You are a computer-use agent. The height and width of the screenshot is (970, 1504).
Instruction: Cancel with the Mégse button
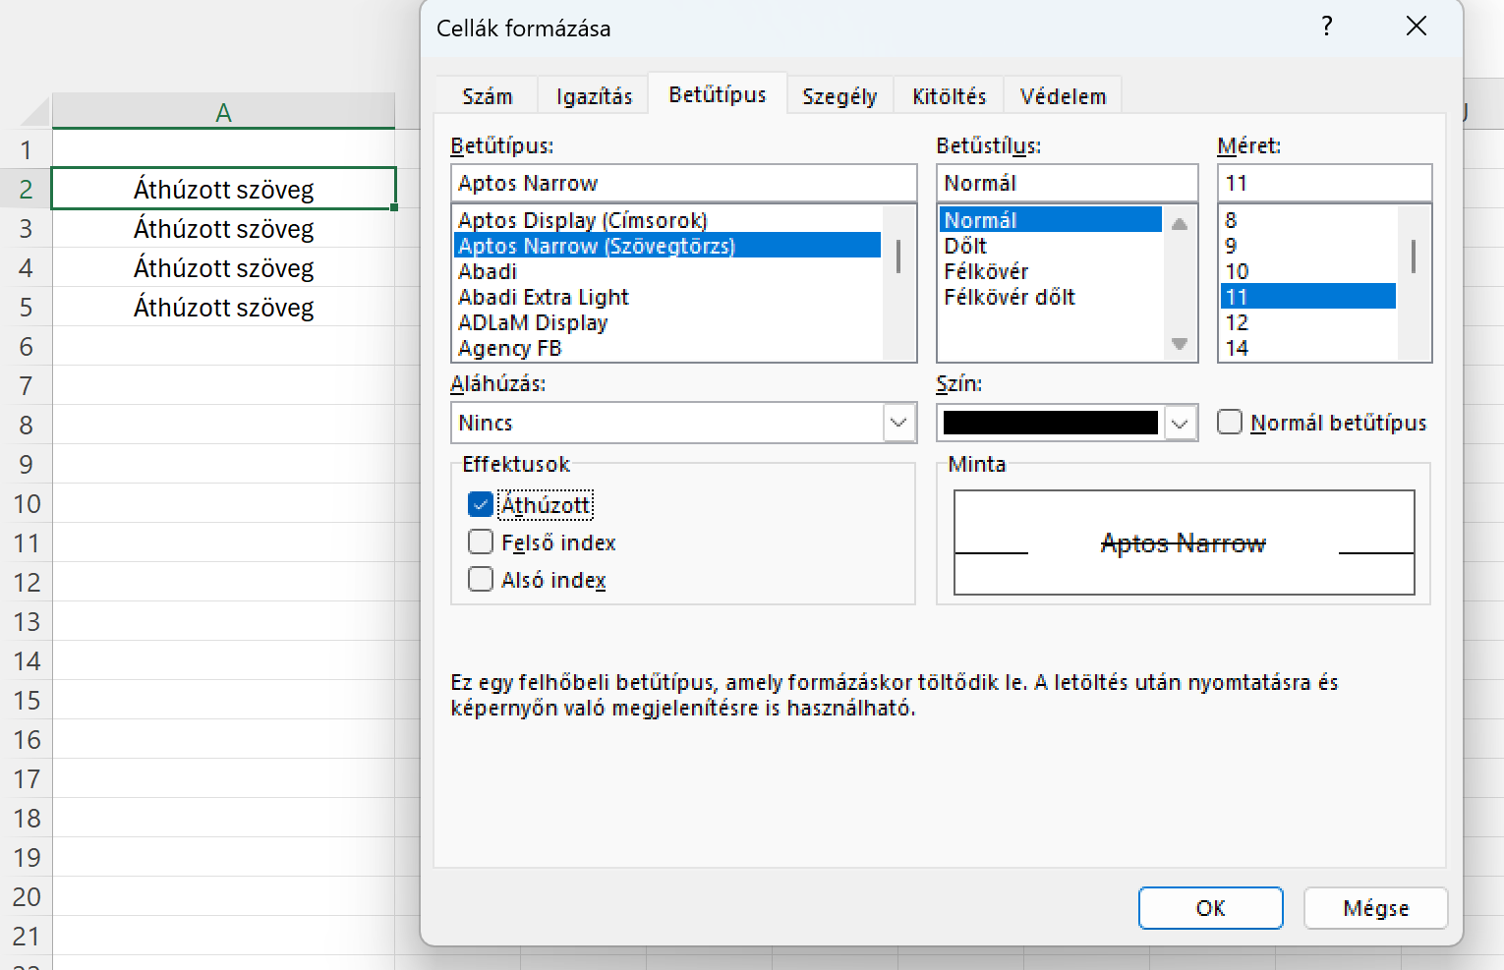tap(1375, 908)
